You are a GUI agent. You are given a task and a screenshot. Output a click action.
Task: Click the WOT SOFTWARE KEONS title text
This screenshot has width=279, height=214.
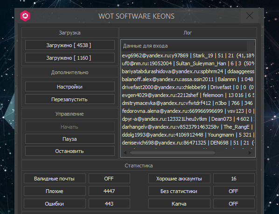point(137,16)
